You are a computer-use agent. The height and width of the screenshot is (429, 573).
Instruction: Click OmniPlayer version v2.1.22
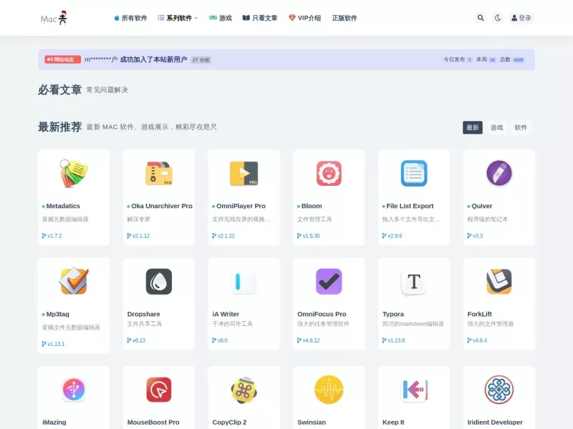223,236
